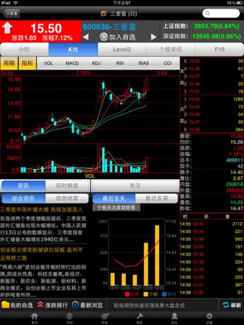Click the 个股关注度趋势图 label

coord(116,207)
